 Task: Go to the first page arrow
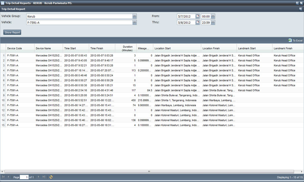(x=3, y=177)
